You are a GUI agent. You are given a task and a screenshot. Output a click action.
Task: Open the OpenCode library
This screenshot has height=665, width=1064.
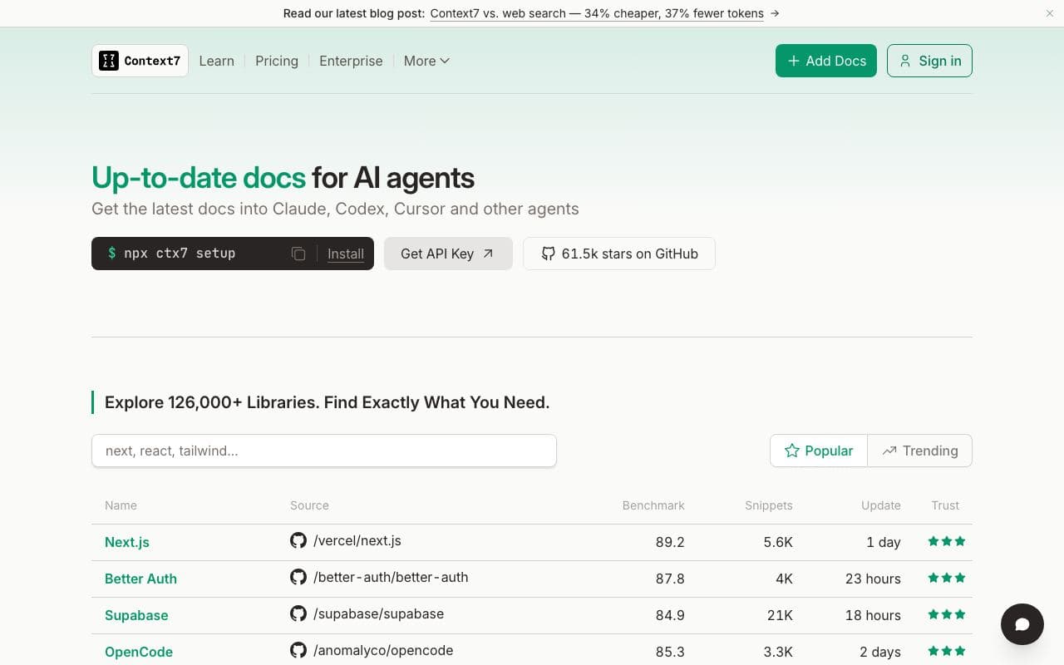[x=139, y=652]
